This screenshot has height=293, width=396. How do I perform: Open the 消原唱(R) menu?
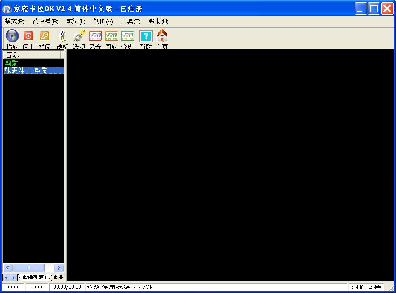(x=45, y=21)
